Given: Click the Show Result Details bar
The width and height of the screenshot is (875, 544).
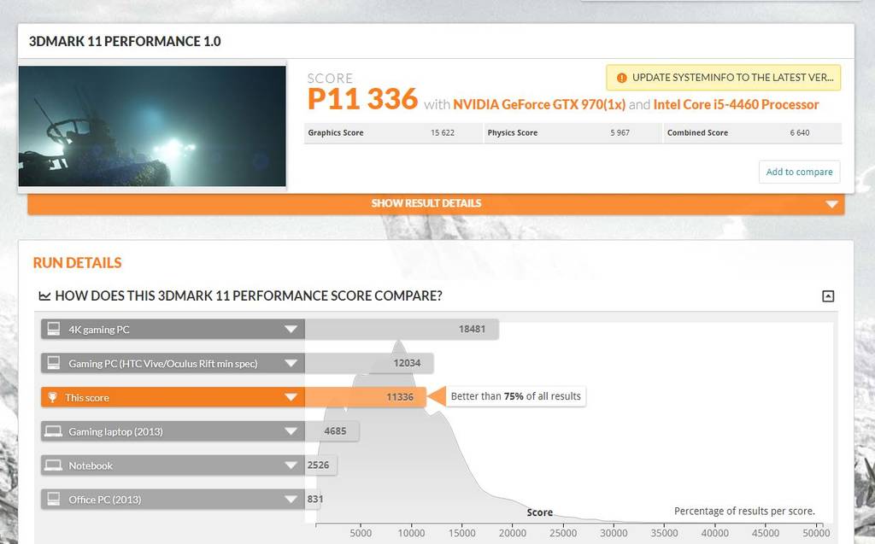Looking at the screenshot, I should click(436, 203).
